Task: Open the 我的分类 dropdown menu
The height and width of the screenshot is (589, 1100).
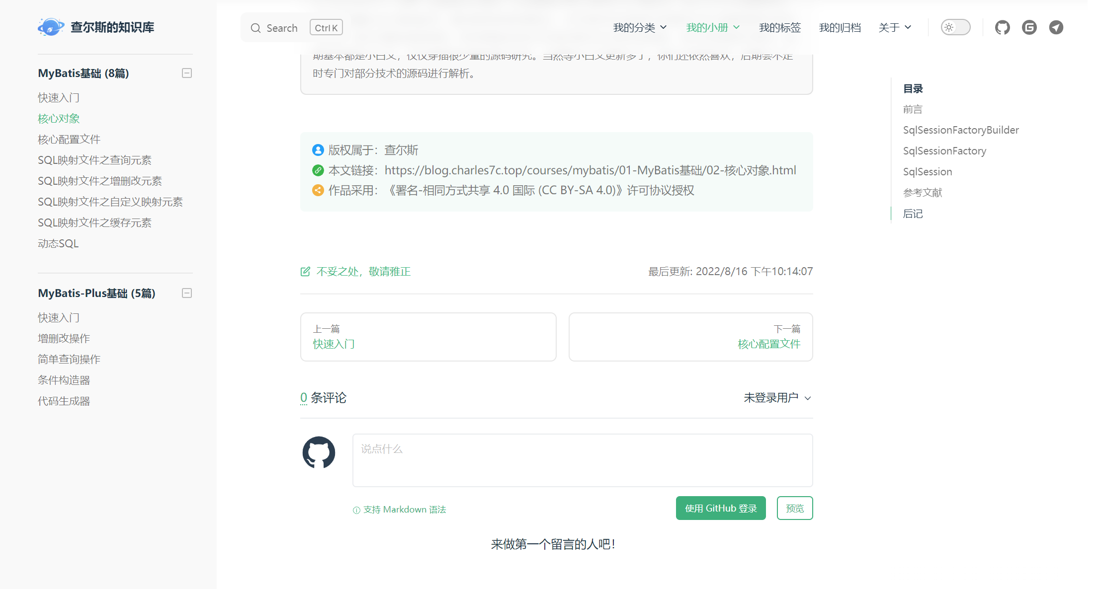Action: 639,28
